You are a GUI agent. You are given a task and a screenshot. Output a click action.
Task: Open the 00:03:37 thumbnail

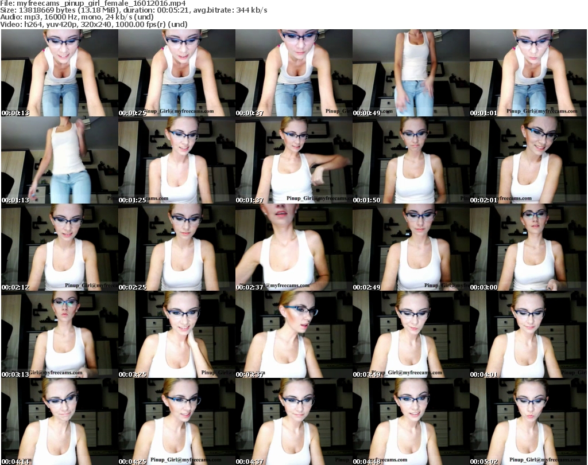pyautogui.click(x=293, y=334)
